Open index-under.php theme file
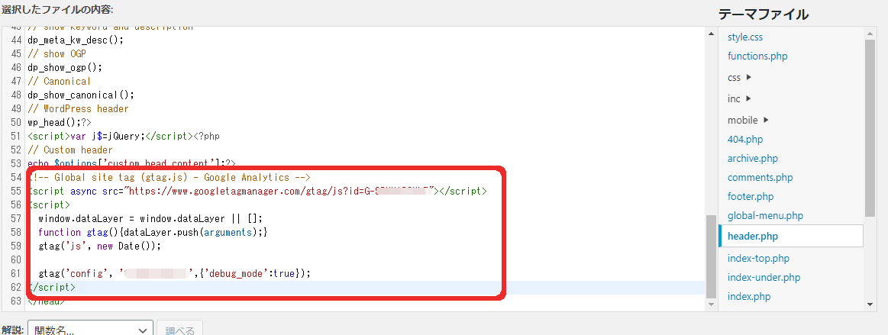Image resolution: width=888 pixels, height=335 pixels. coord(764,277)
